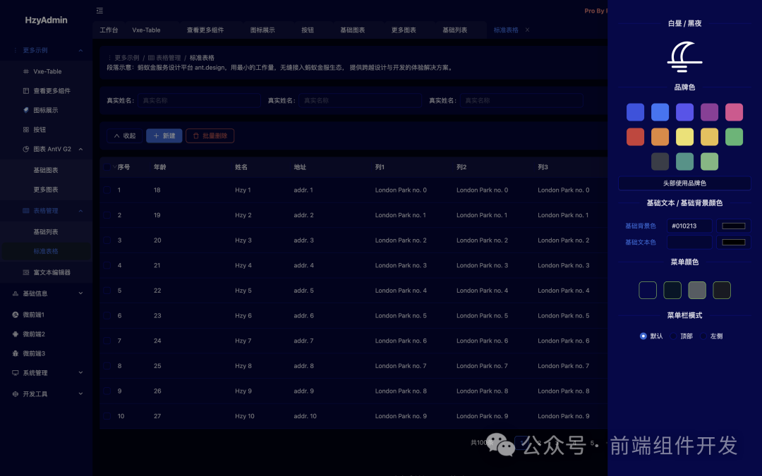Open Vxe-Table in sidebar menu
This screenshot has width=762, height=476.
(47, 71)
